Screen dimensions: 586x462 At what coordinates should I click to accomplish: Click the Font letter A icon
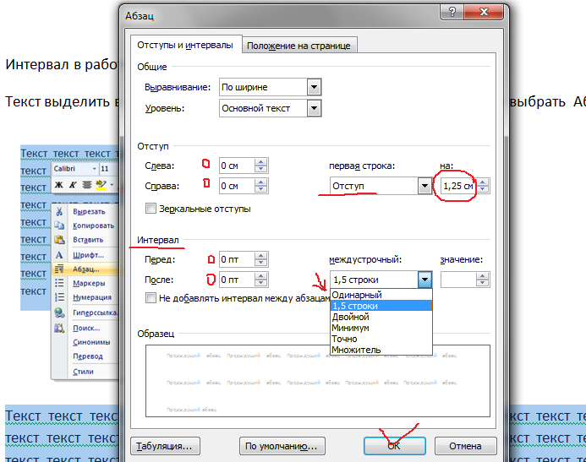[59, 255]
